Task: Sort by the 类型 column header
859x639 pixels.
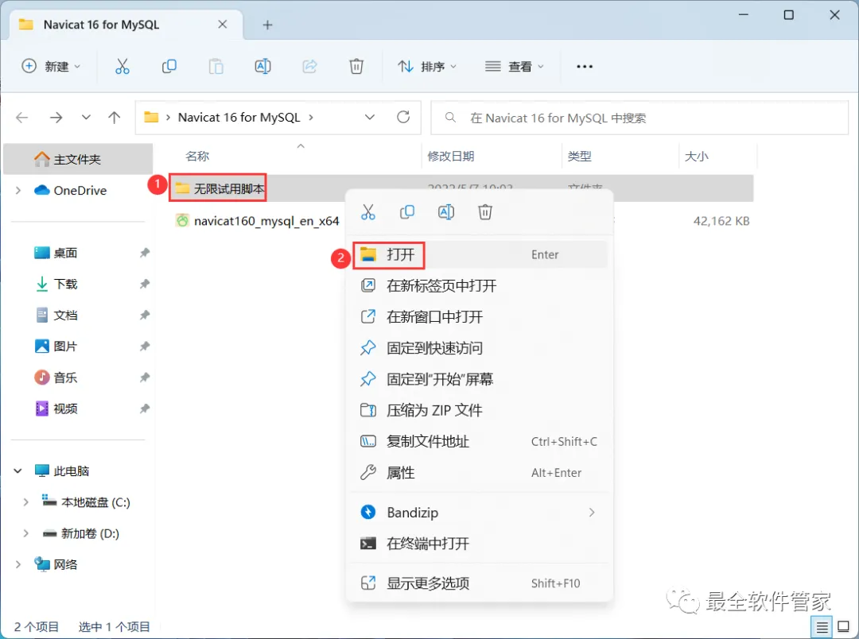Action: pyautogui.click(x=580, y=157)
